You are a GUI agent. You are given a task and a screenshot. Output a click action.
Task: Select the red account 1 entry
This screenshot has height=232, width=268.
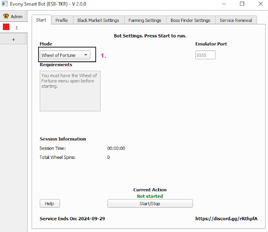pyautogui.click(x=13, y=27)
